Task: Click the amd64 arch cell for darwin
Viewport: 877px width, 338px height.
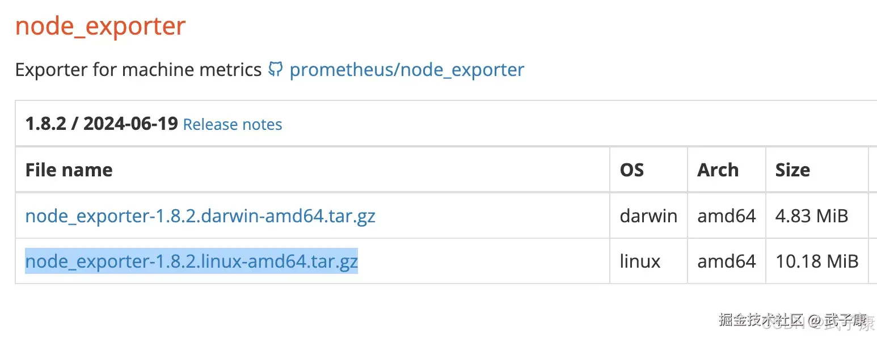Action: tap(727, 216)
